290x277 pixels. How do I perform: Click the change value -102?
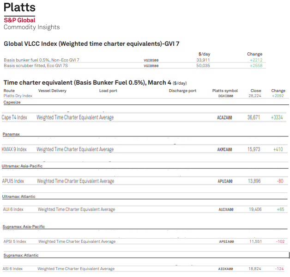[280, 241]
